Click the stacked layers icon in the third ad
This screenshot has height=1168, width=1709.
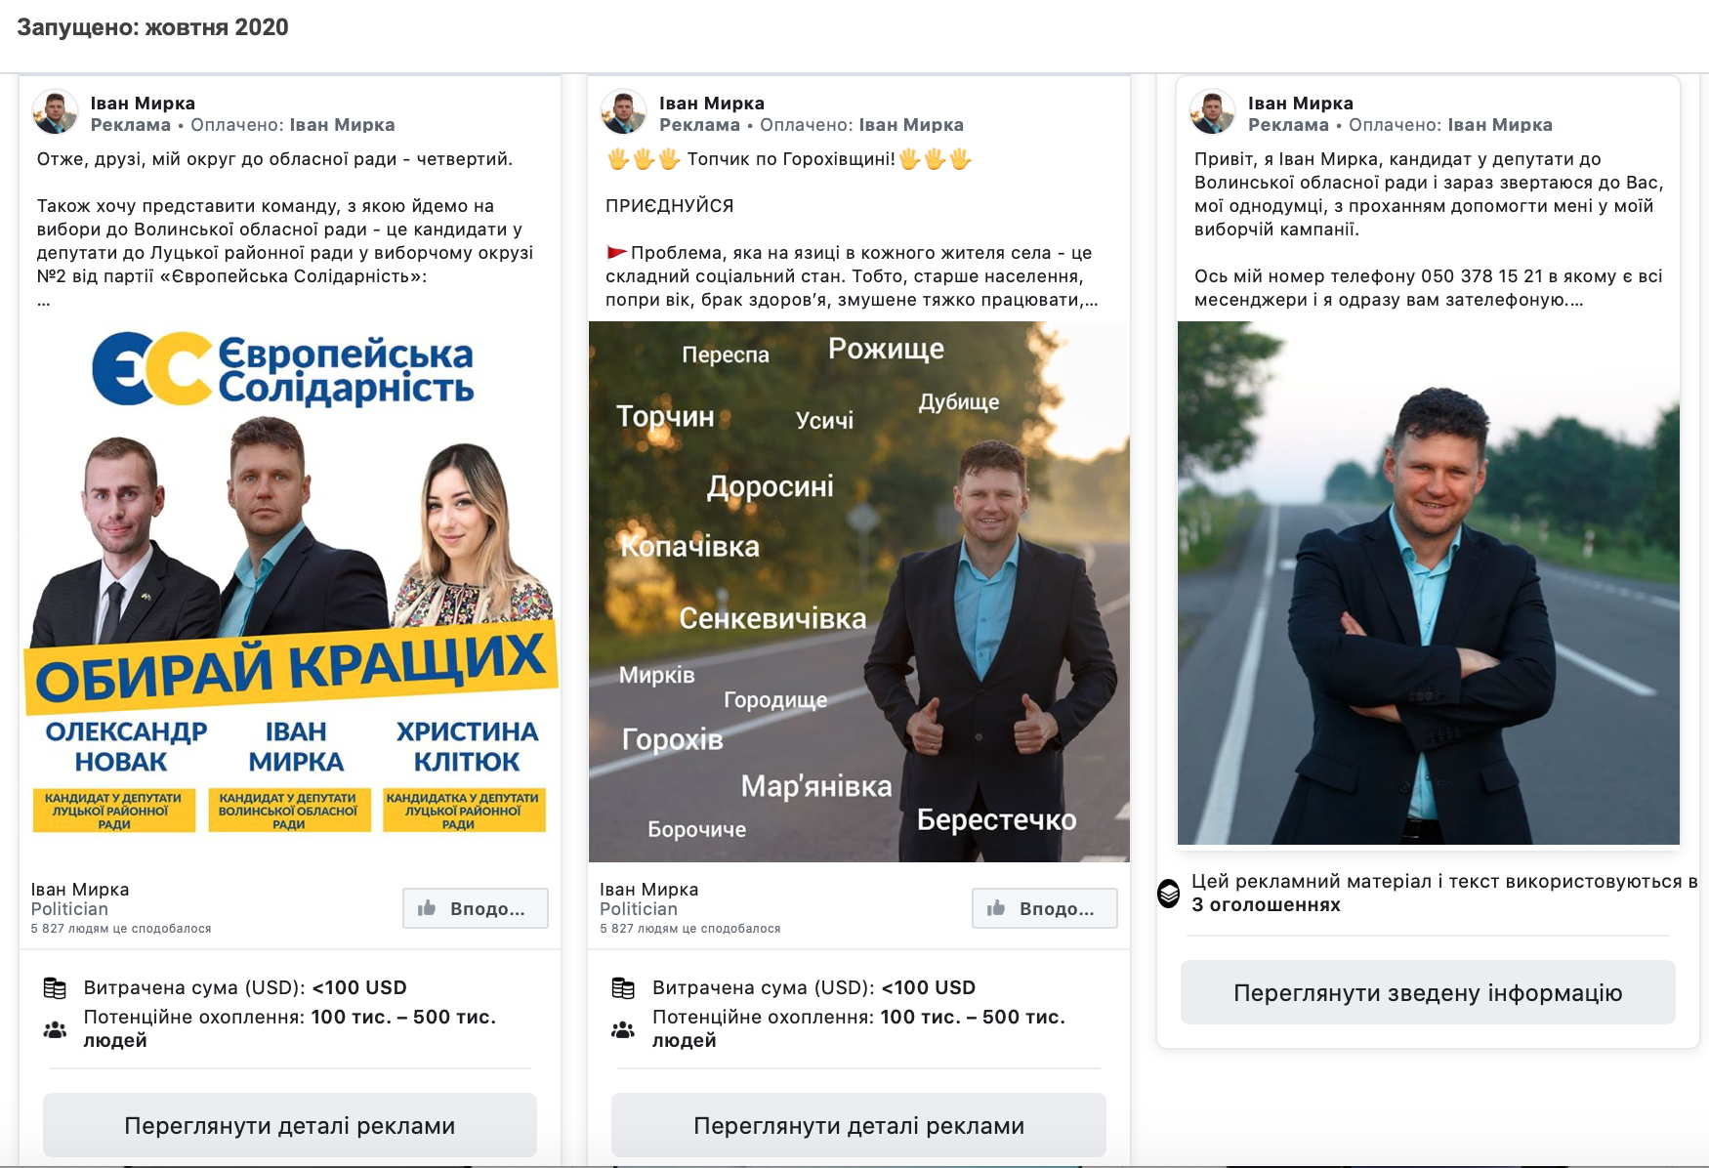pyautogui.click(x=1169, y=893)
